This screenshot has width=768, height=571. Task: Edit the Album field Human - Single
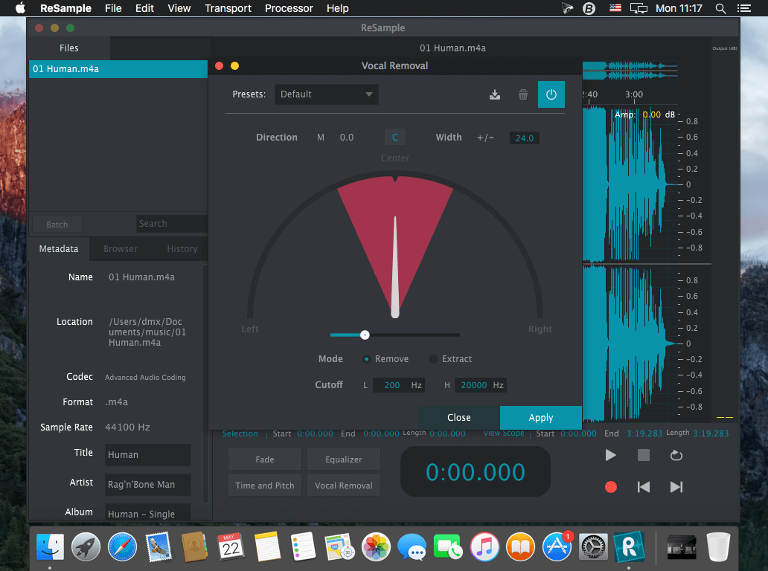coord(147,513)
